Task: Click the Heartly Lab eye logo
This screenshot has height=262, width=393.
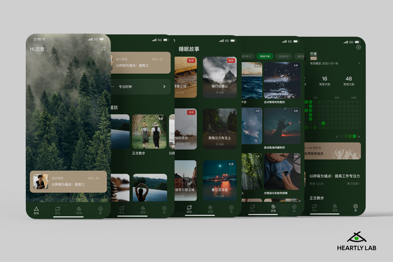Action: click(356, 237)
